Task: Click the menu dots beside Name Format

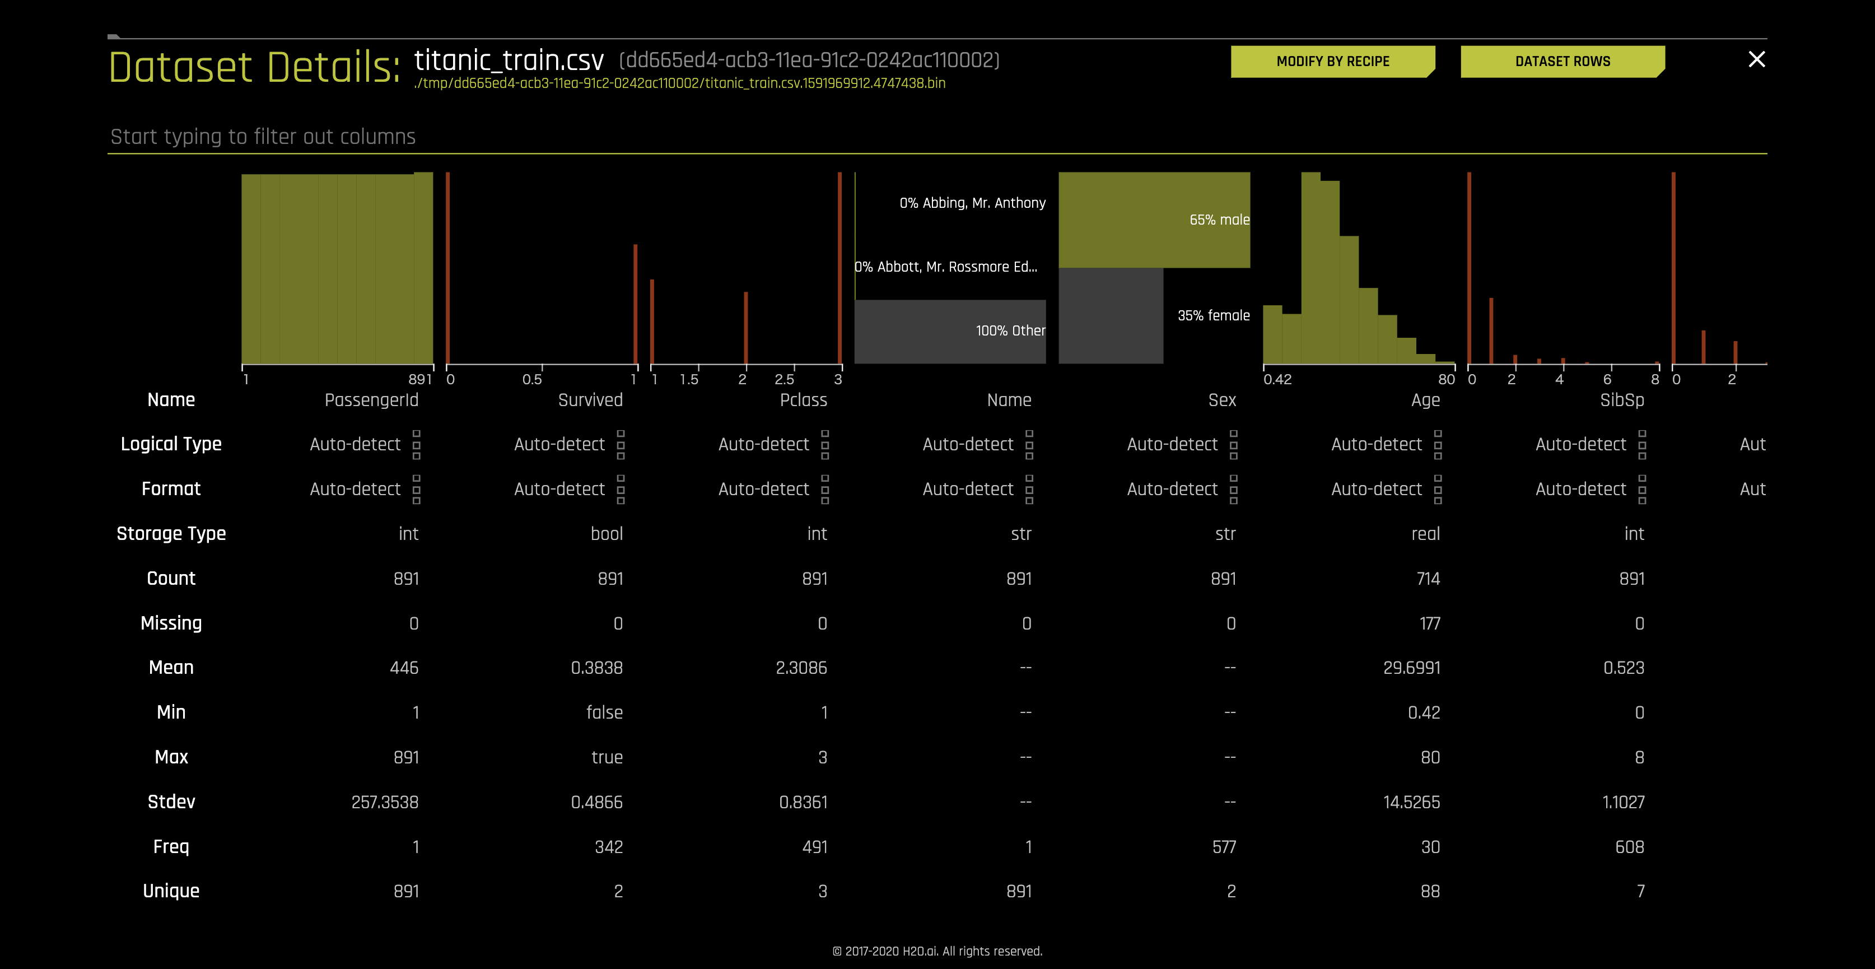Action: click(x=1029, y=489)
